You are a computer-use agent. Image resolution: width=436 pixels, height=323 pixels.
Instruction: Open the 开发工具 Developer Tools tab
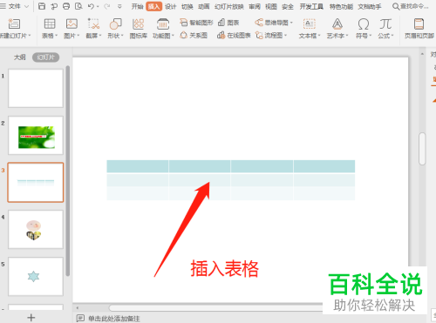tap(311, 6)
